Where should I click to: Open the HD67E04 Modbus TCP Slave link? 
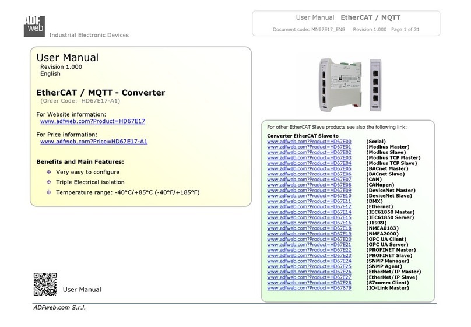point(309,163)
